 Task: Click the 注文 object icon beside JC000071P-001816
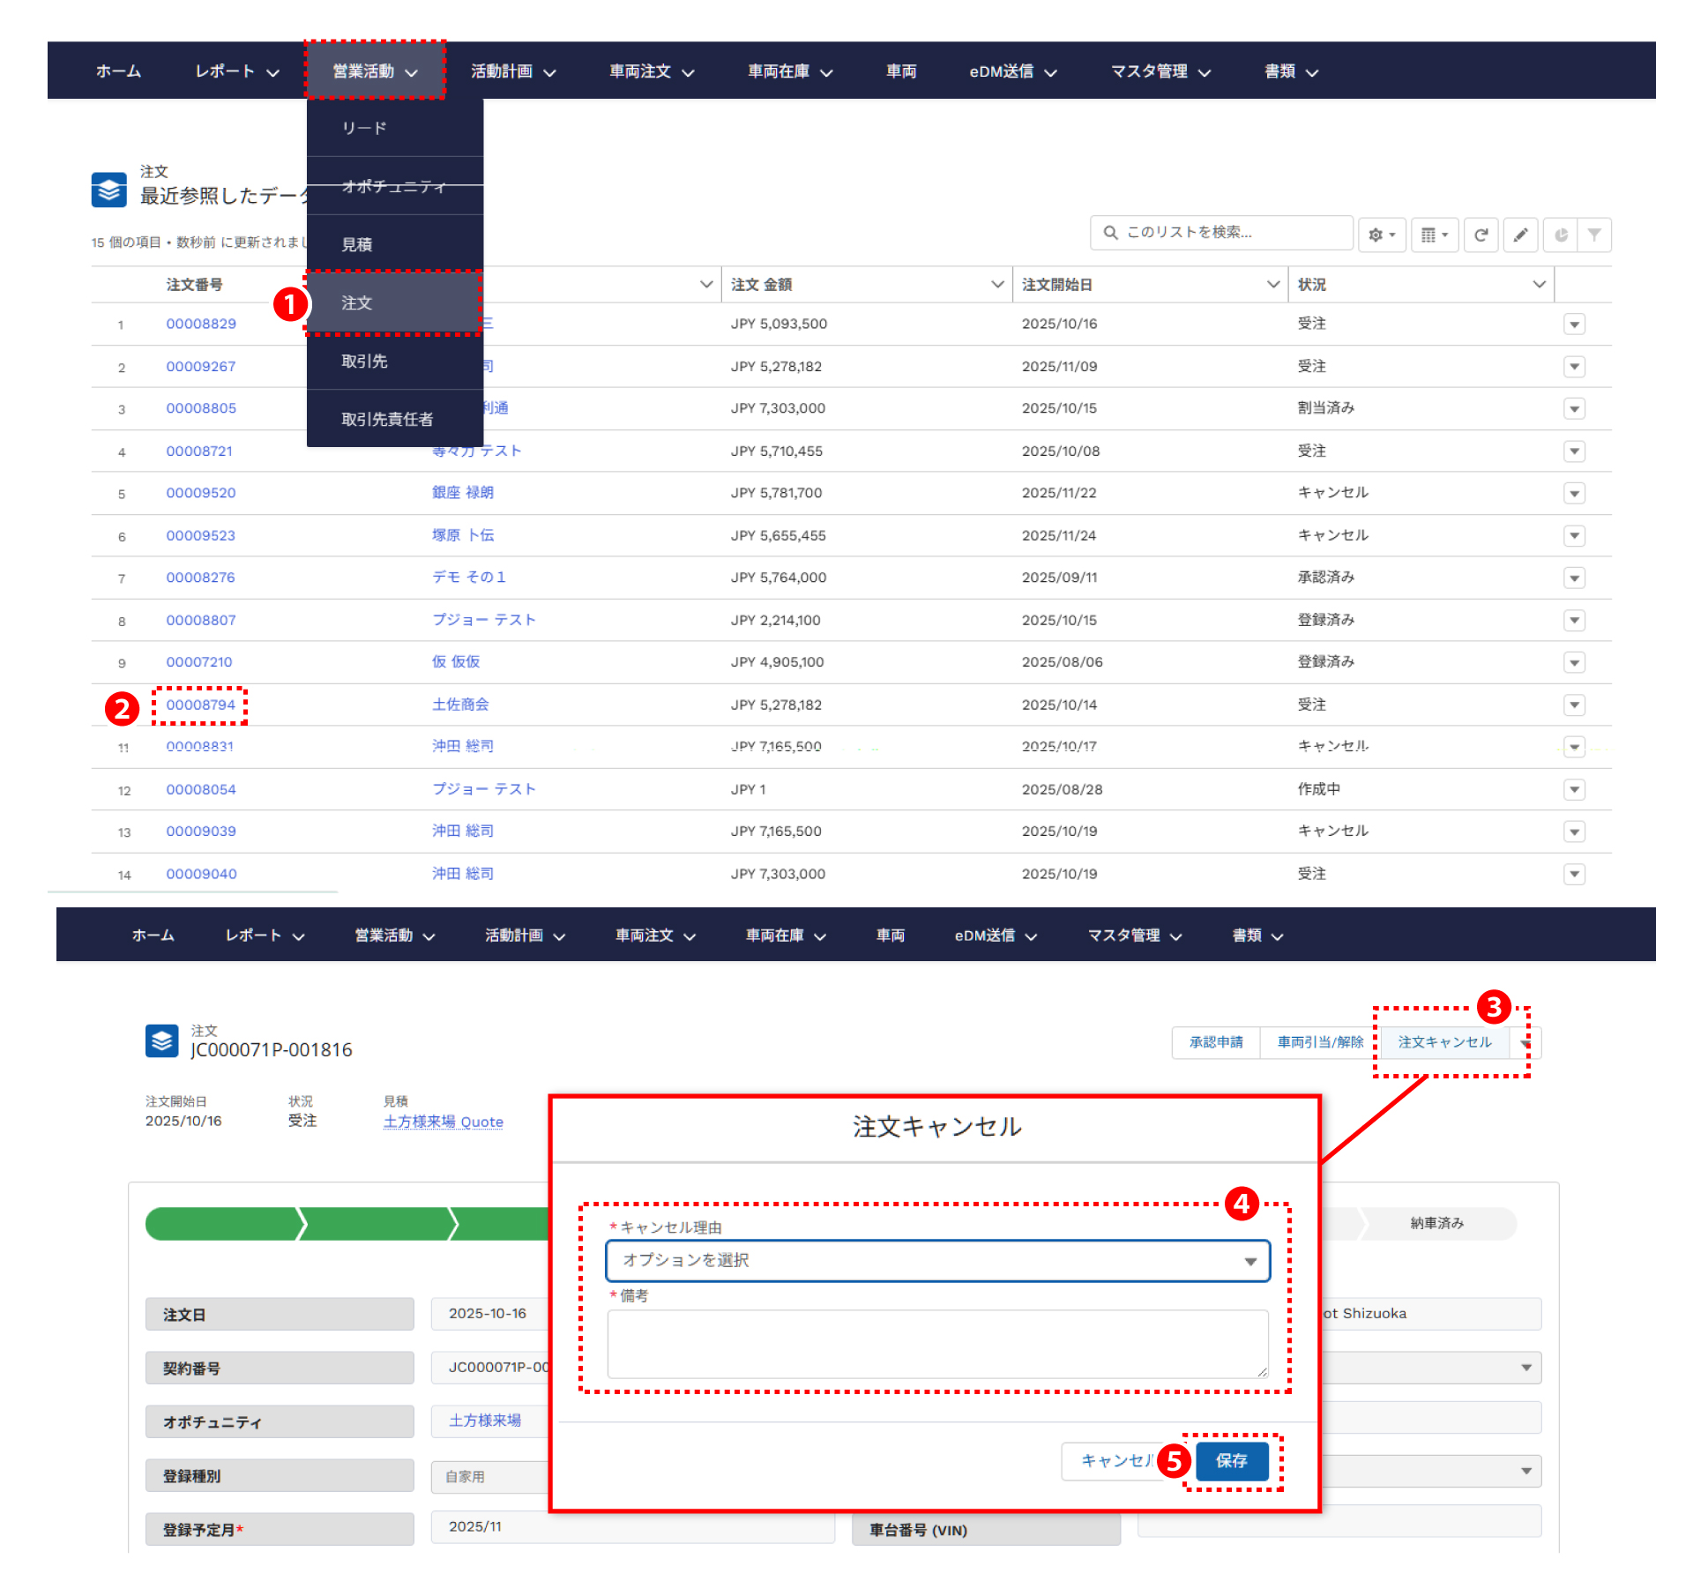[x=161, y=1041]
